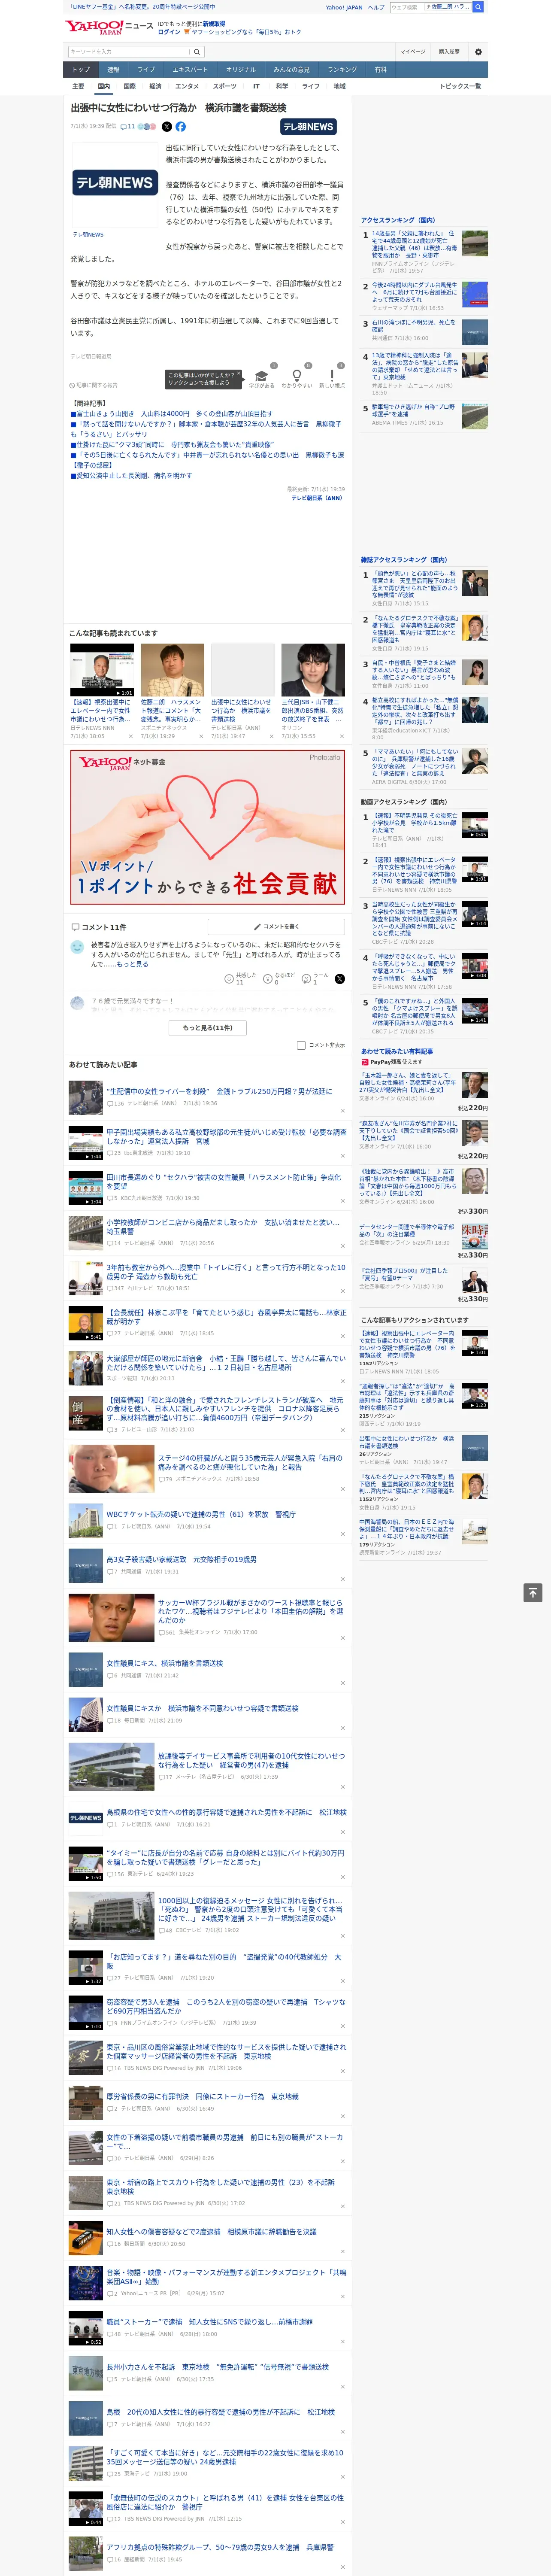Click the ヘルプ link at top

pos(376,7)
